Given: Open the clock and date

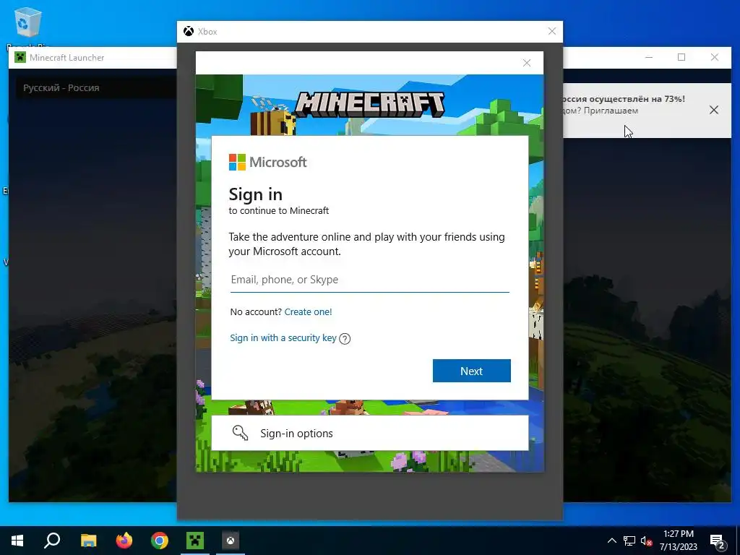Looking at the screenshot, I should click(678, 541).
